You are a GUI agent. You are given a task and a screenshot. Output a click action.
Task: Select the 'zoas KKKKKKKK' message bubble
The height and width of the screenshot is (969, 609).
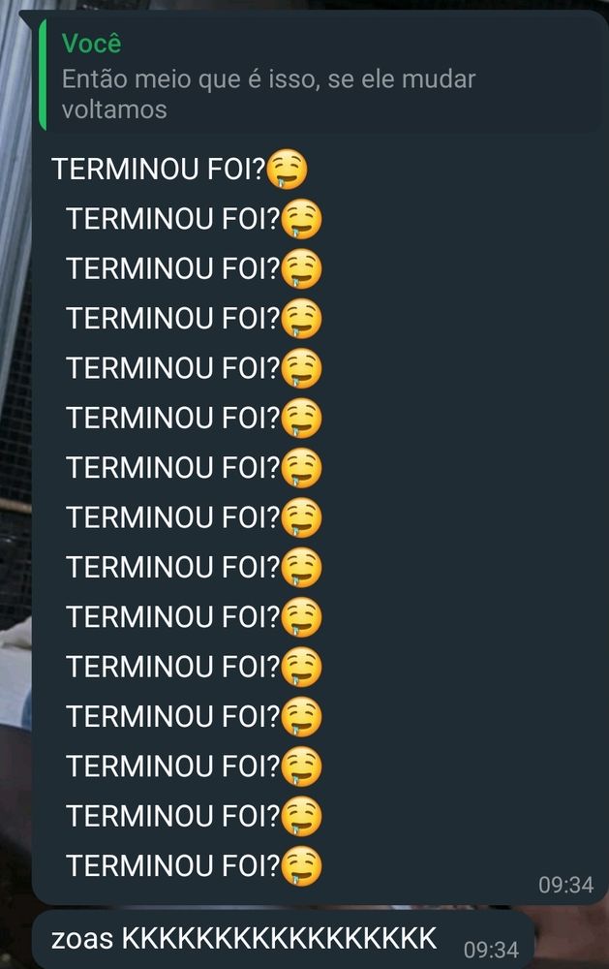283,939
